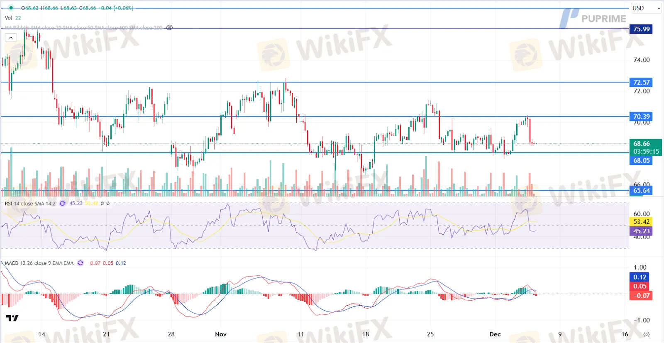Open the TradingView logo link

[x=12, y=318]
